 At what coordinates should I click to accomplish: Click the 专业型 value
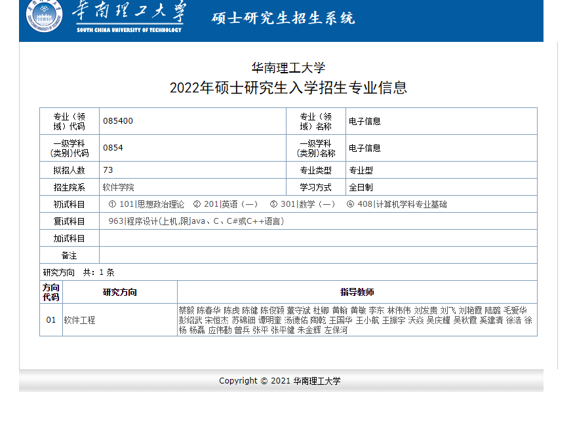(361, 170)
